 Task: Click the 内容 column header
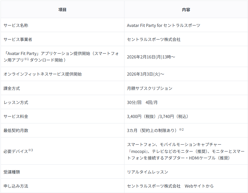point(186,10)
